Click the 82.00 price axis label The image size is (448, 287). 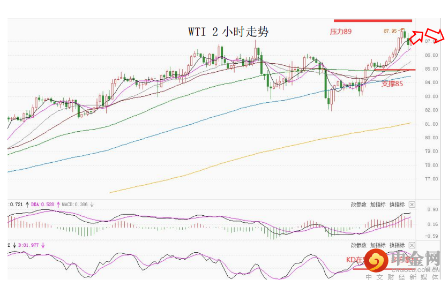[431, 110]
